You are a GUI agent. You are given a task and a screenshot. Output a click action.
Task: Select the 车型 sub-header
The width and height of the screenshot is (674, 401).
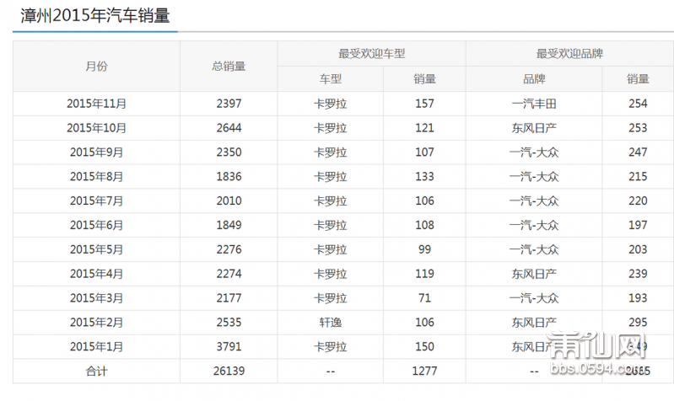click(x=330, y=79)
